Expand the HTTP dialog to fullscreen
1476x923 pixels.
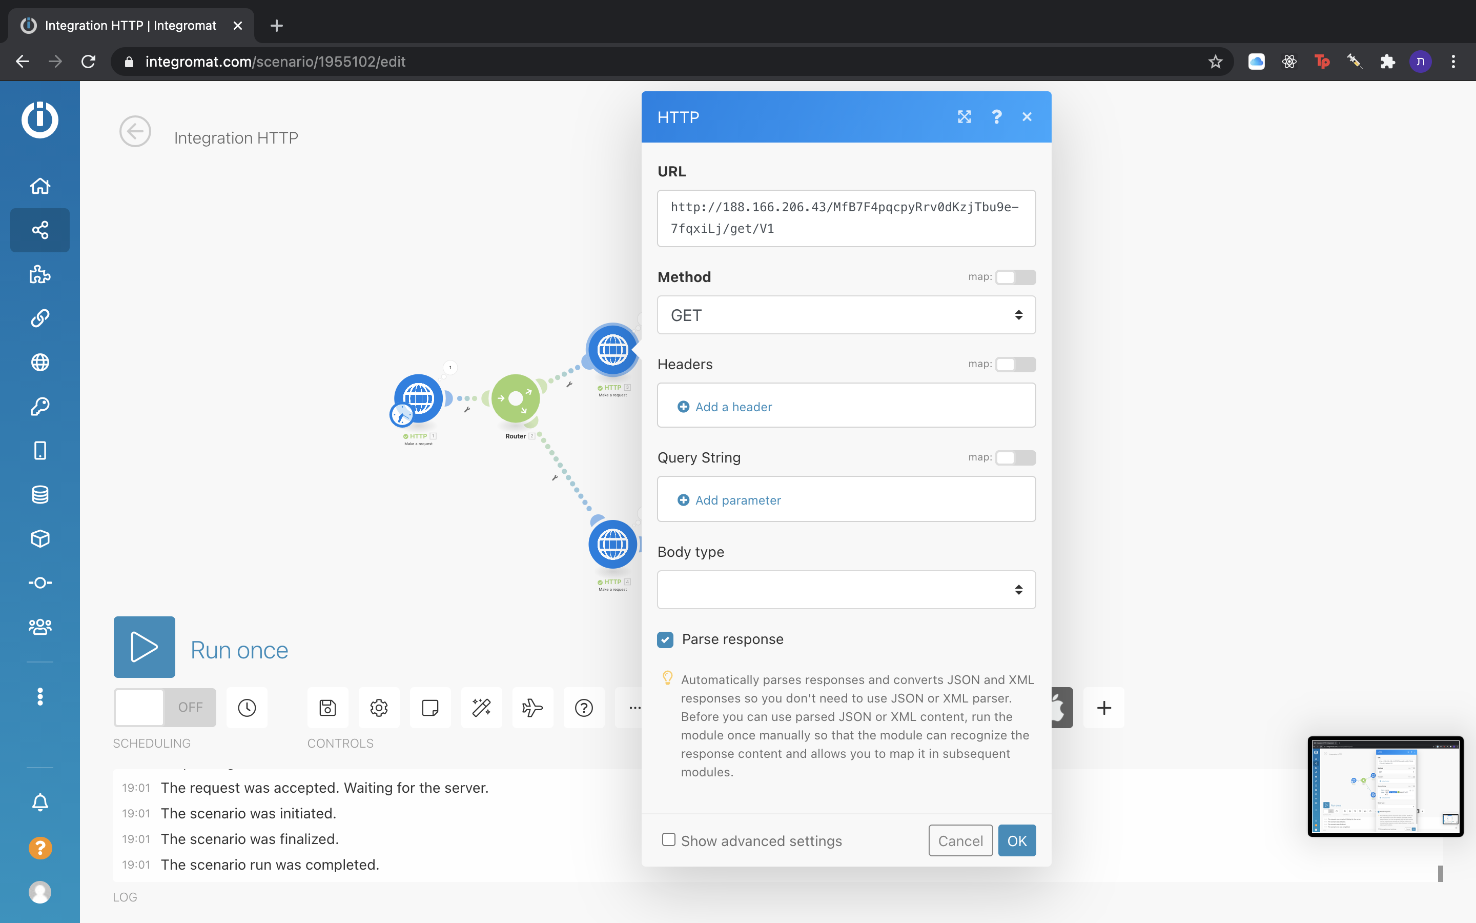click(x=965, y=116)
